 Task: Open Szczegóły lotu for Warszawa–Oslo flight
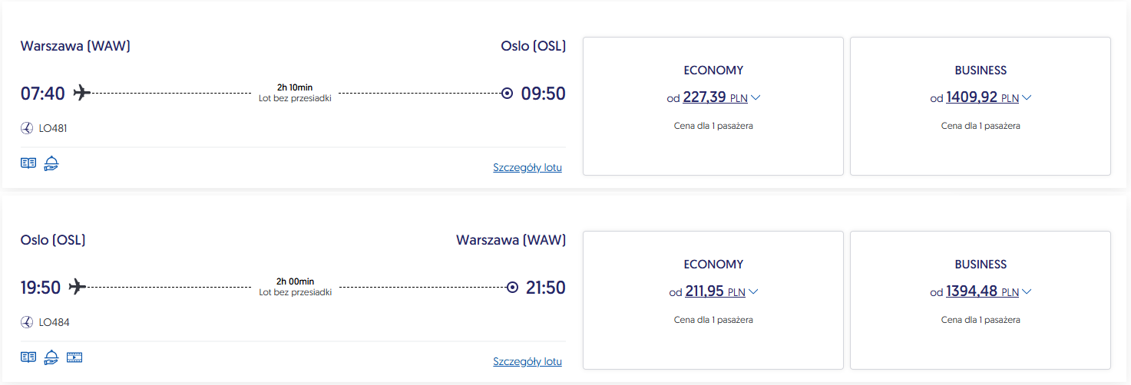coord(527,167)
